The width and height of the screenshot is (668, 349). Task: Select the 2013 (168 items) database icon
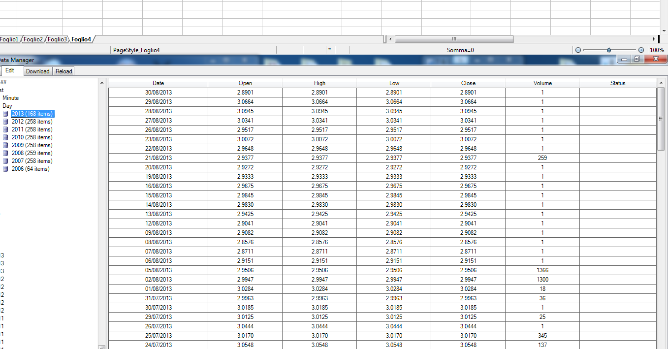(6, 114)
